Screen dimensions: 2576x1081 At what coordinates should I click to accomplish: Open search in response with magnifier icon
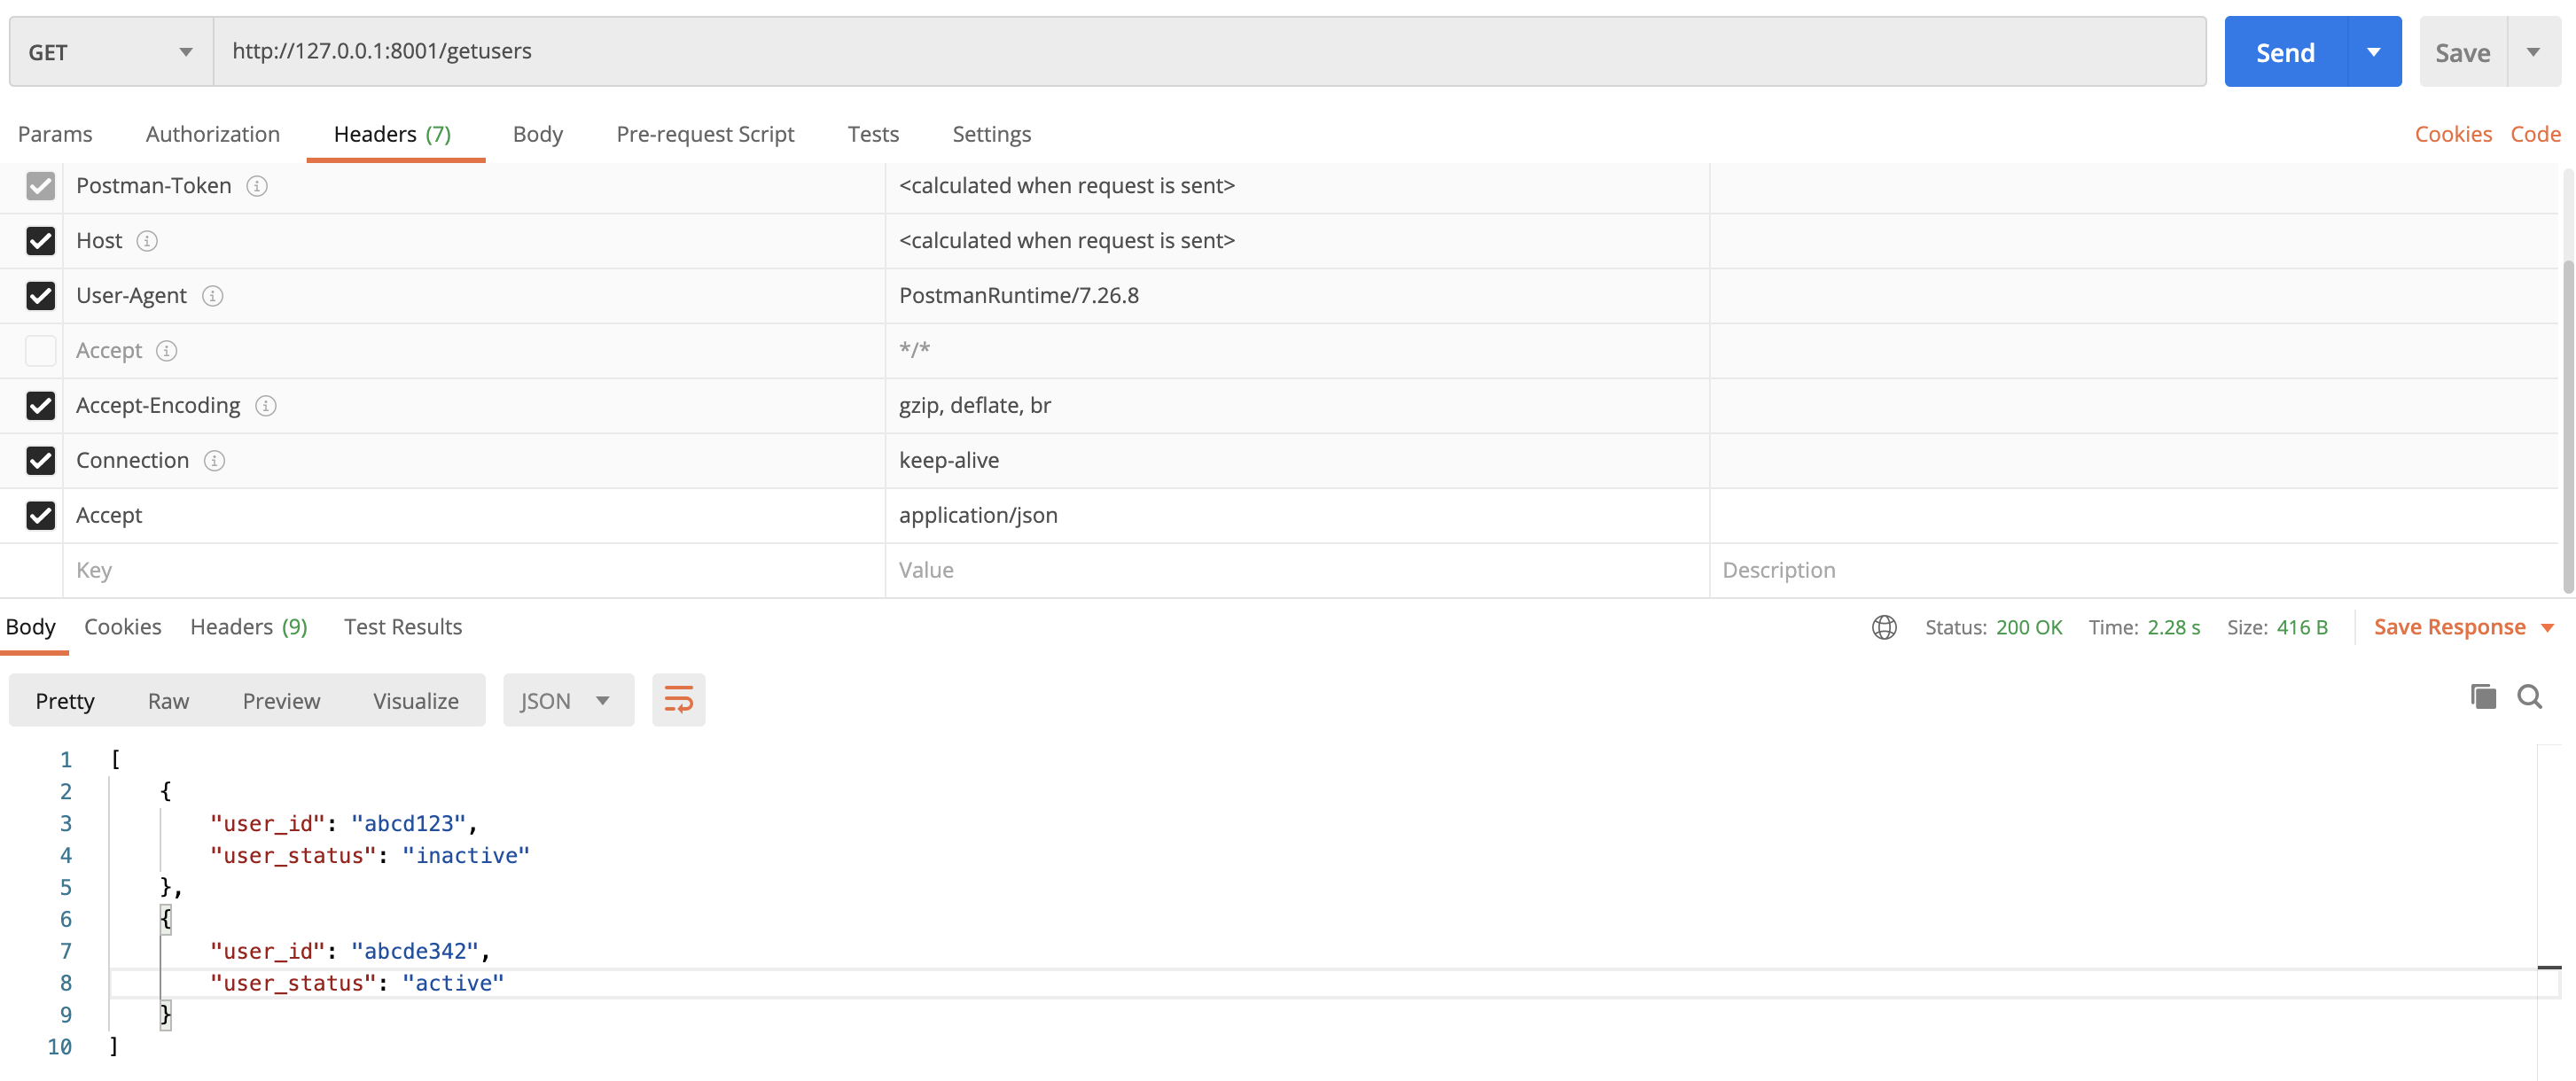[2529, 696]
